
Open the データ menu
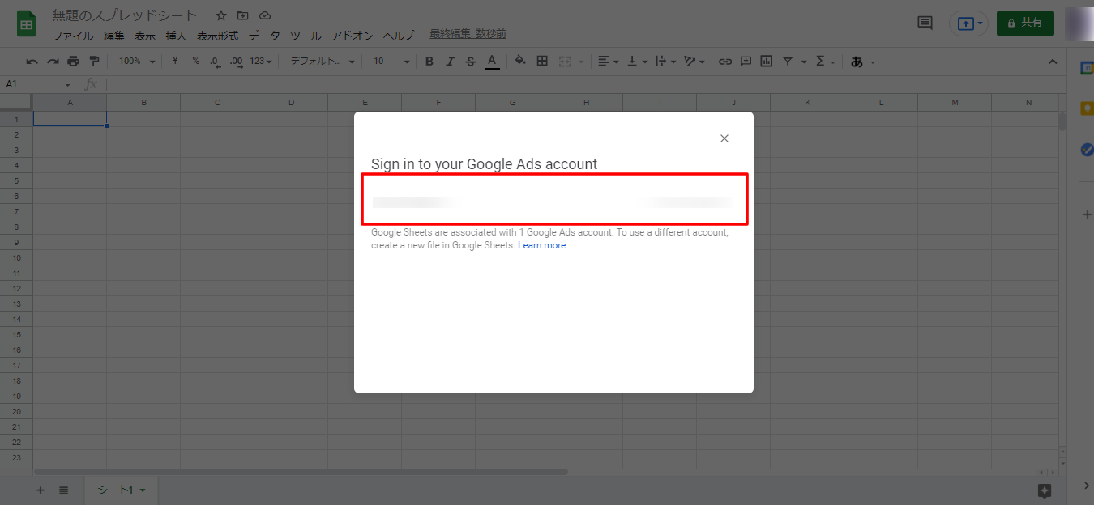[264, 36]
